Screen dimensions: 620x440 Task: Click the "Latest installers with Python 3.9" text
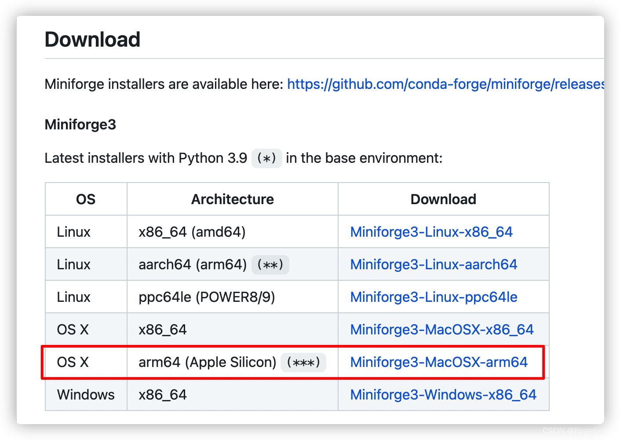pyautogui.click(x=146, y=158)
